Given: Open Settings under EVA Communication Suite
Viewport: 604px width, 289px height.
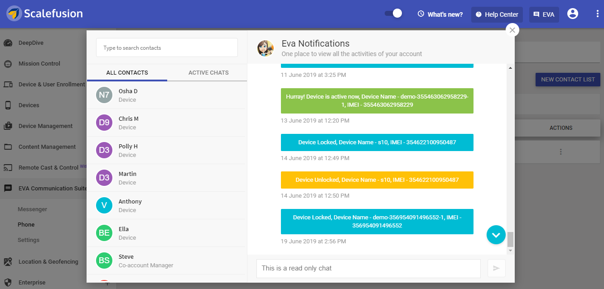Looking at the screenshot, I should click(x=29, y=240).
